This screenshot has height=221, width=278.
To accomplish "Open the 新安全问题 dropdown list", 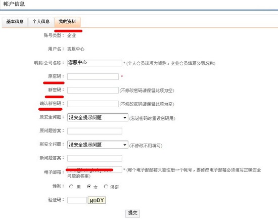I will click(x=98, y=145).
